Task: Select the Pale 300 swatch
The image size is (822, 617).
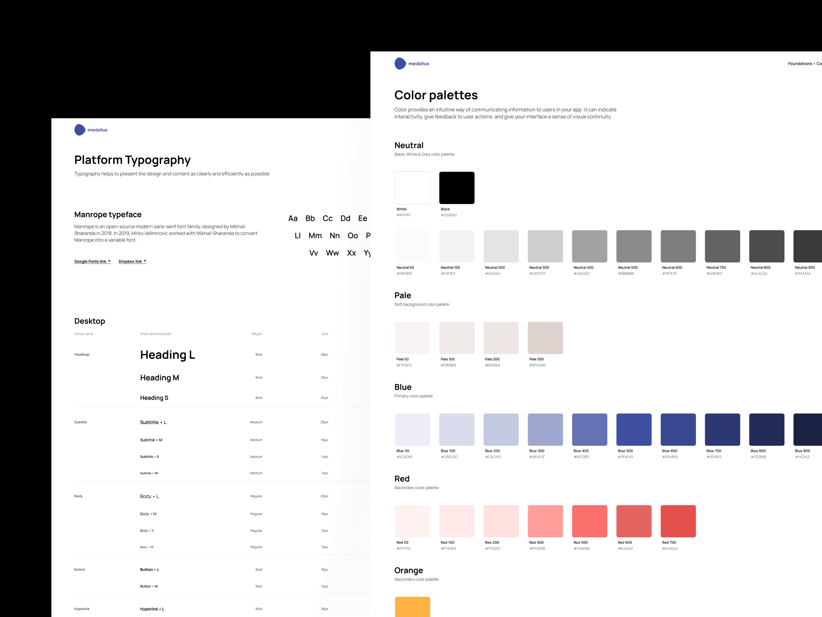Action: [x=545, y=338]
